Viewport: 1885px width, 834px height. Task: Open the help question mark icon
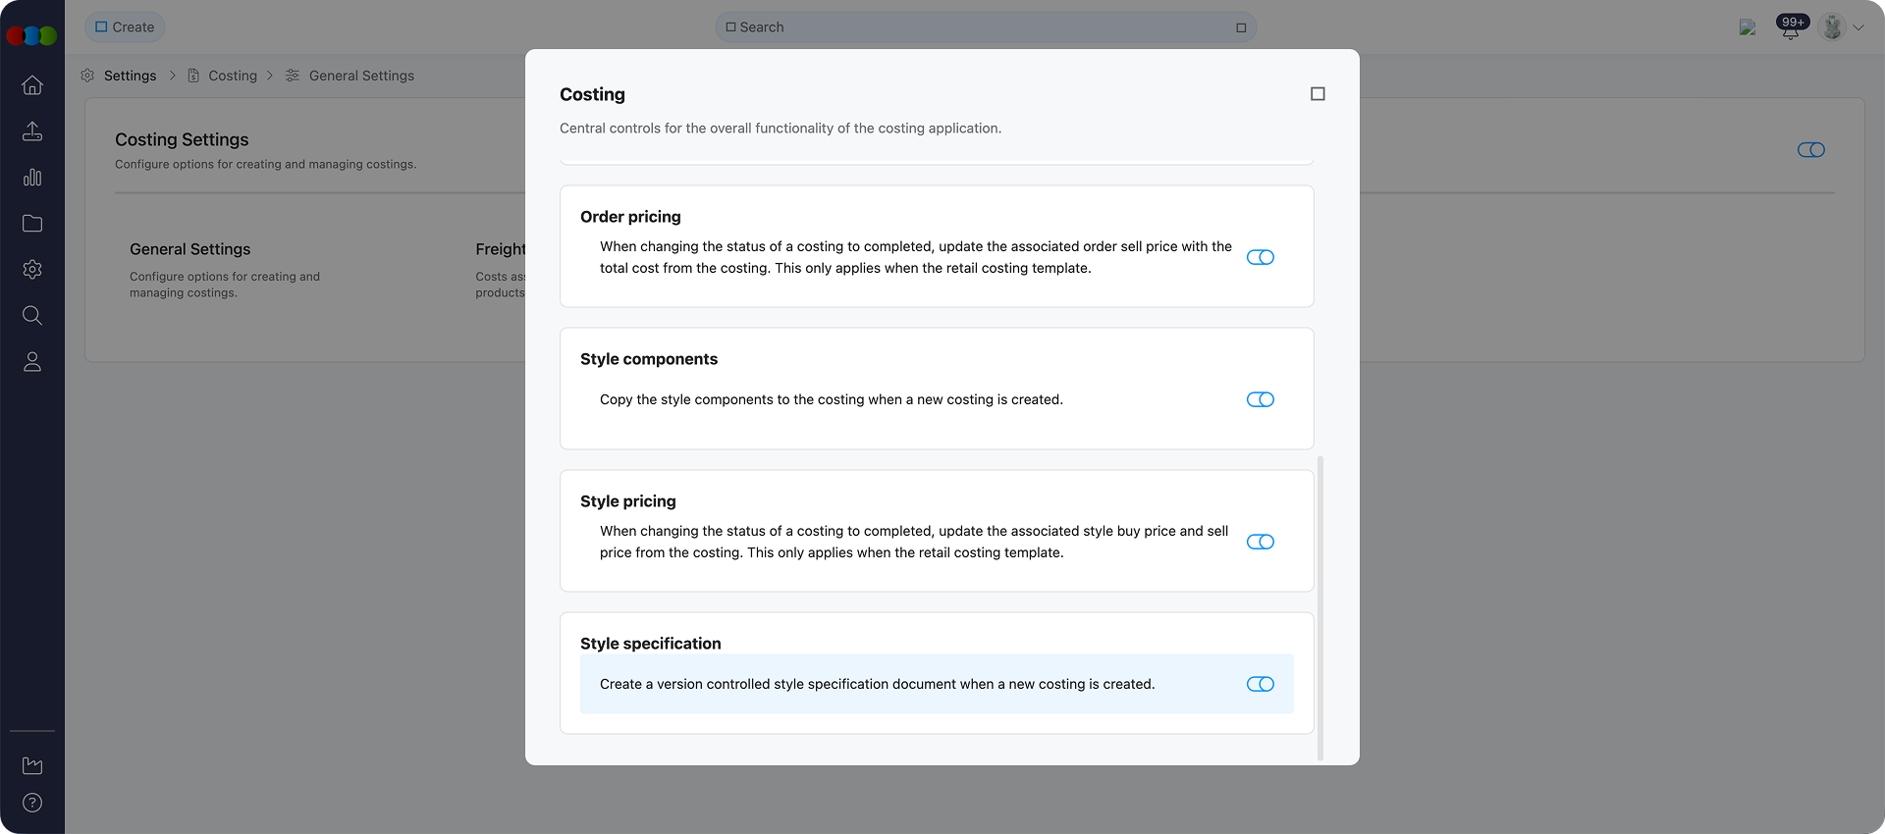tap(32, 803)
